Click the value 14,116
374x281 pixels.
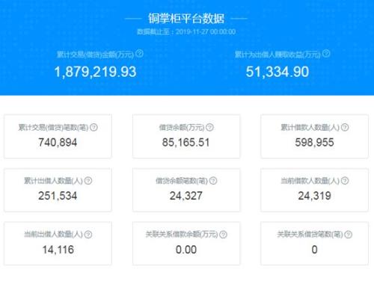(58, 250)
